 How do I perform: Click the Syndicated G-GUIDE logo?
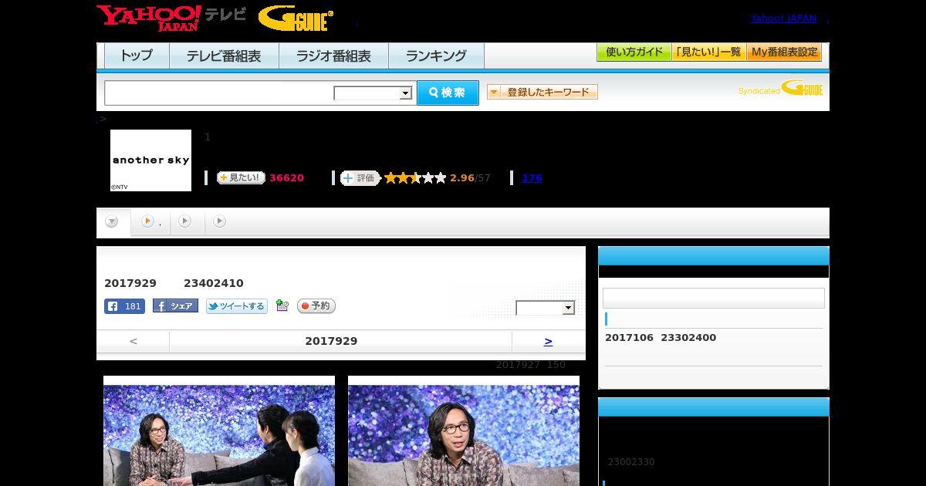pos(781,88)
